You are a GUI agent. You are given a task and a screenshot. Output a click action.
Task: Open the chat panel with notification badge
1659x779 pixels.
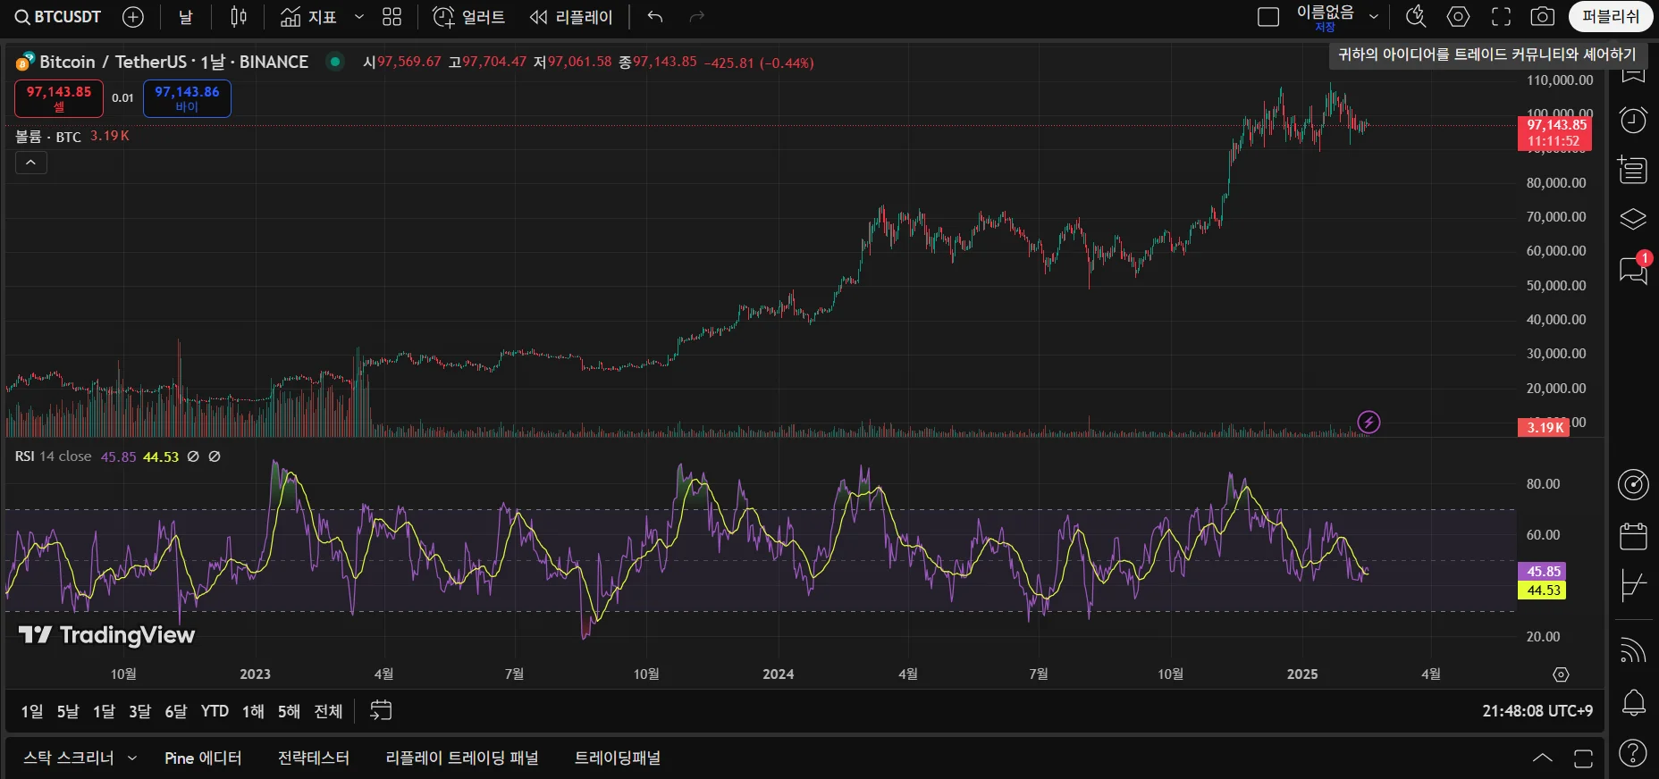1633,270
